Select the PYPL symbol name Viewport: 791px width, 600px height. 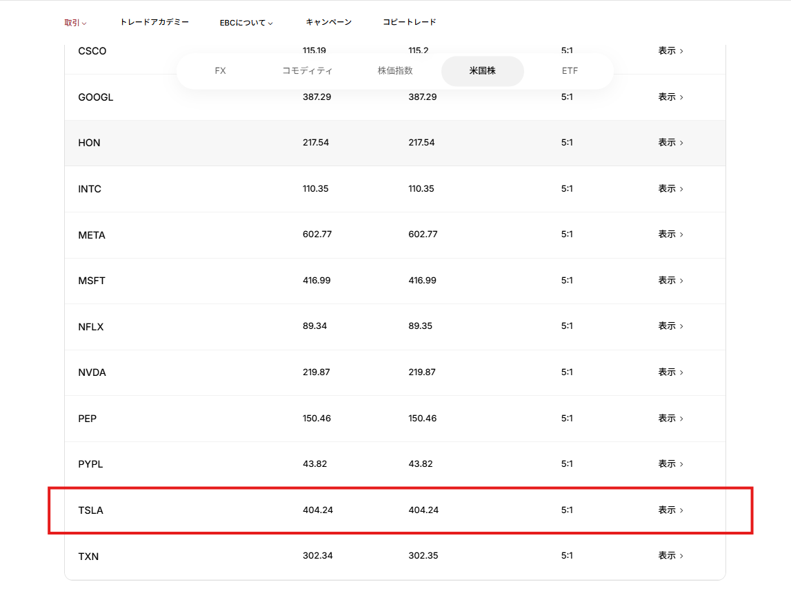(x=91, y=464)
